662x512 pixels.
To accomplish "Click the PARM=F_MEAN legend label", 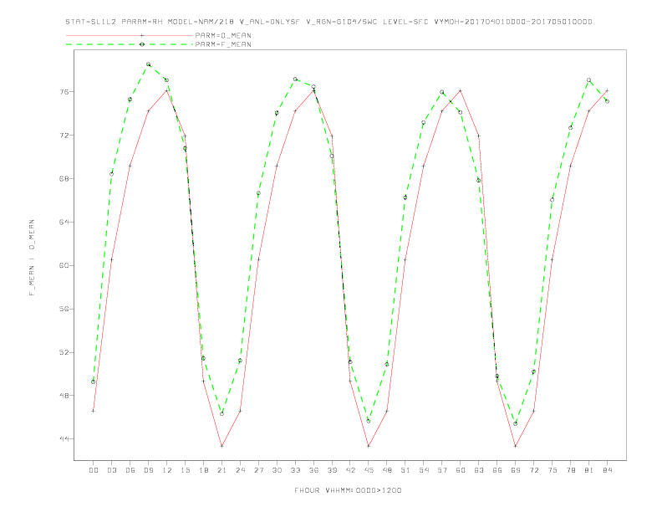I will point(223,44).
